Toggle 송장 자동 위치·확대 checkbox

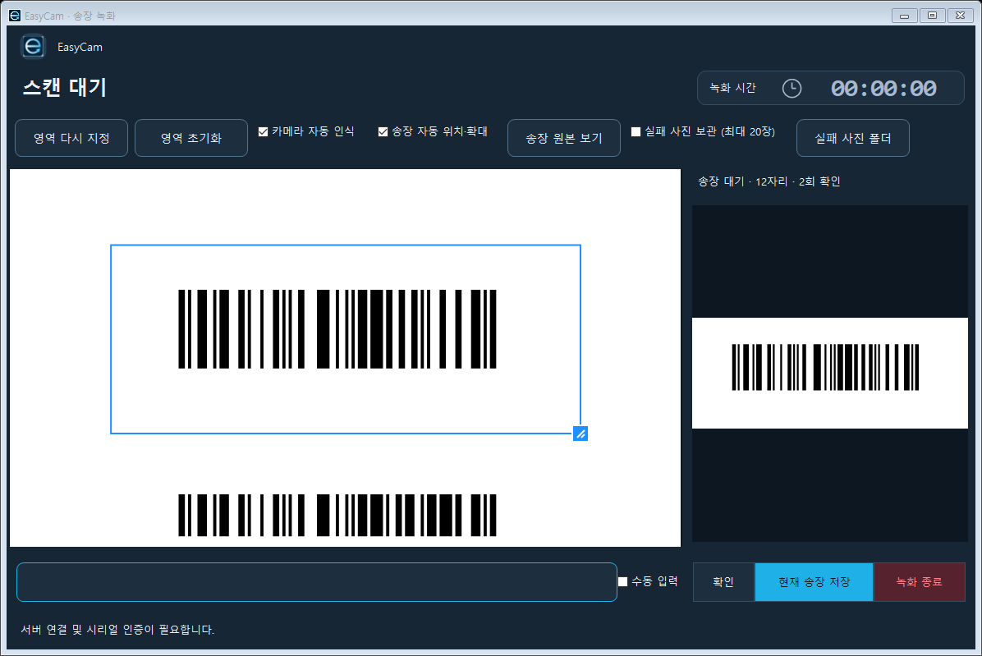tap(383, 131)
